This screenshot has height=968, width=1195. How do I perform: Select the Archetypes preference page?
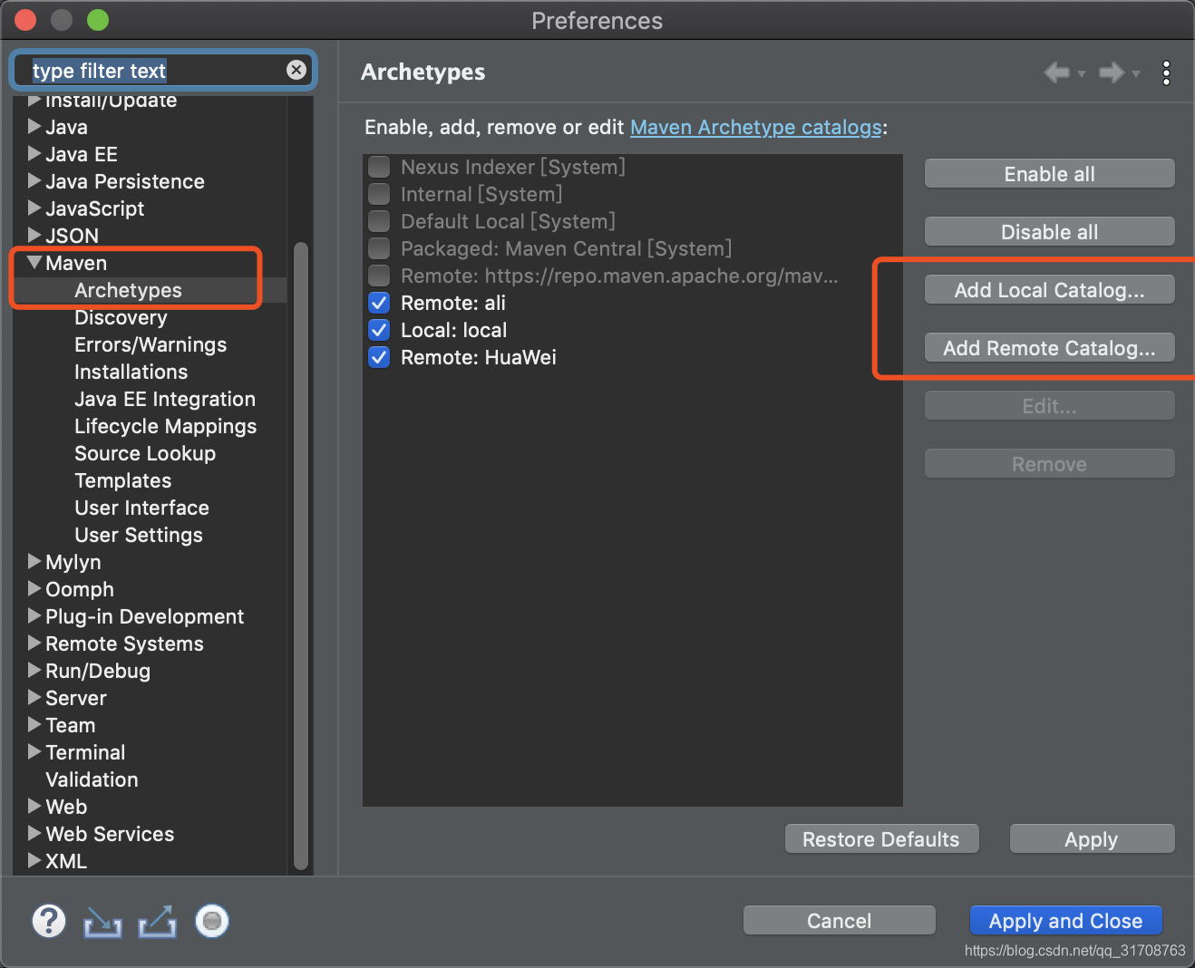tap(128, 290)
